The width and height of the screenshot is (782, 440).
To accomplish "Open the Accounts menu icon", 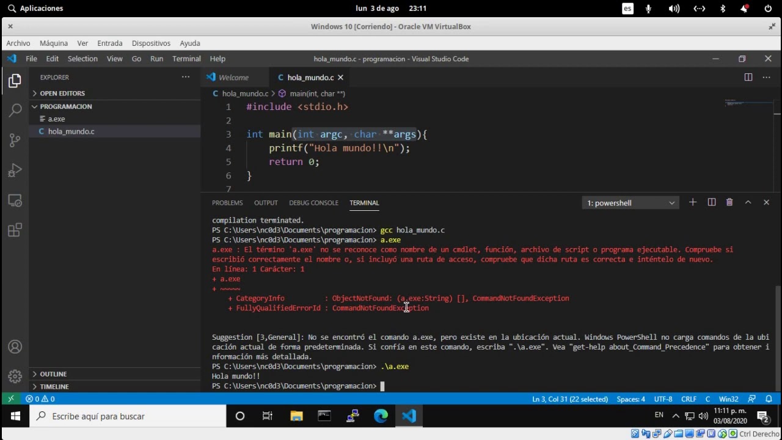I will (15, 346).
